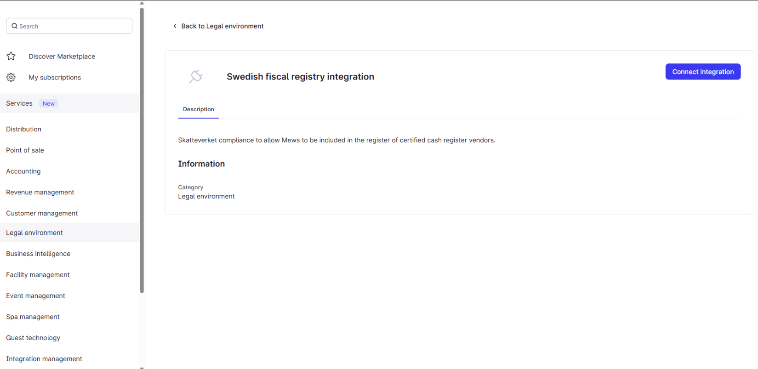
Task: Click the sidebar scrollbar down arrow
Action: (x=142, y=367)
